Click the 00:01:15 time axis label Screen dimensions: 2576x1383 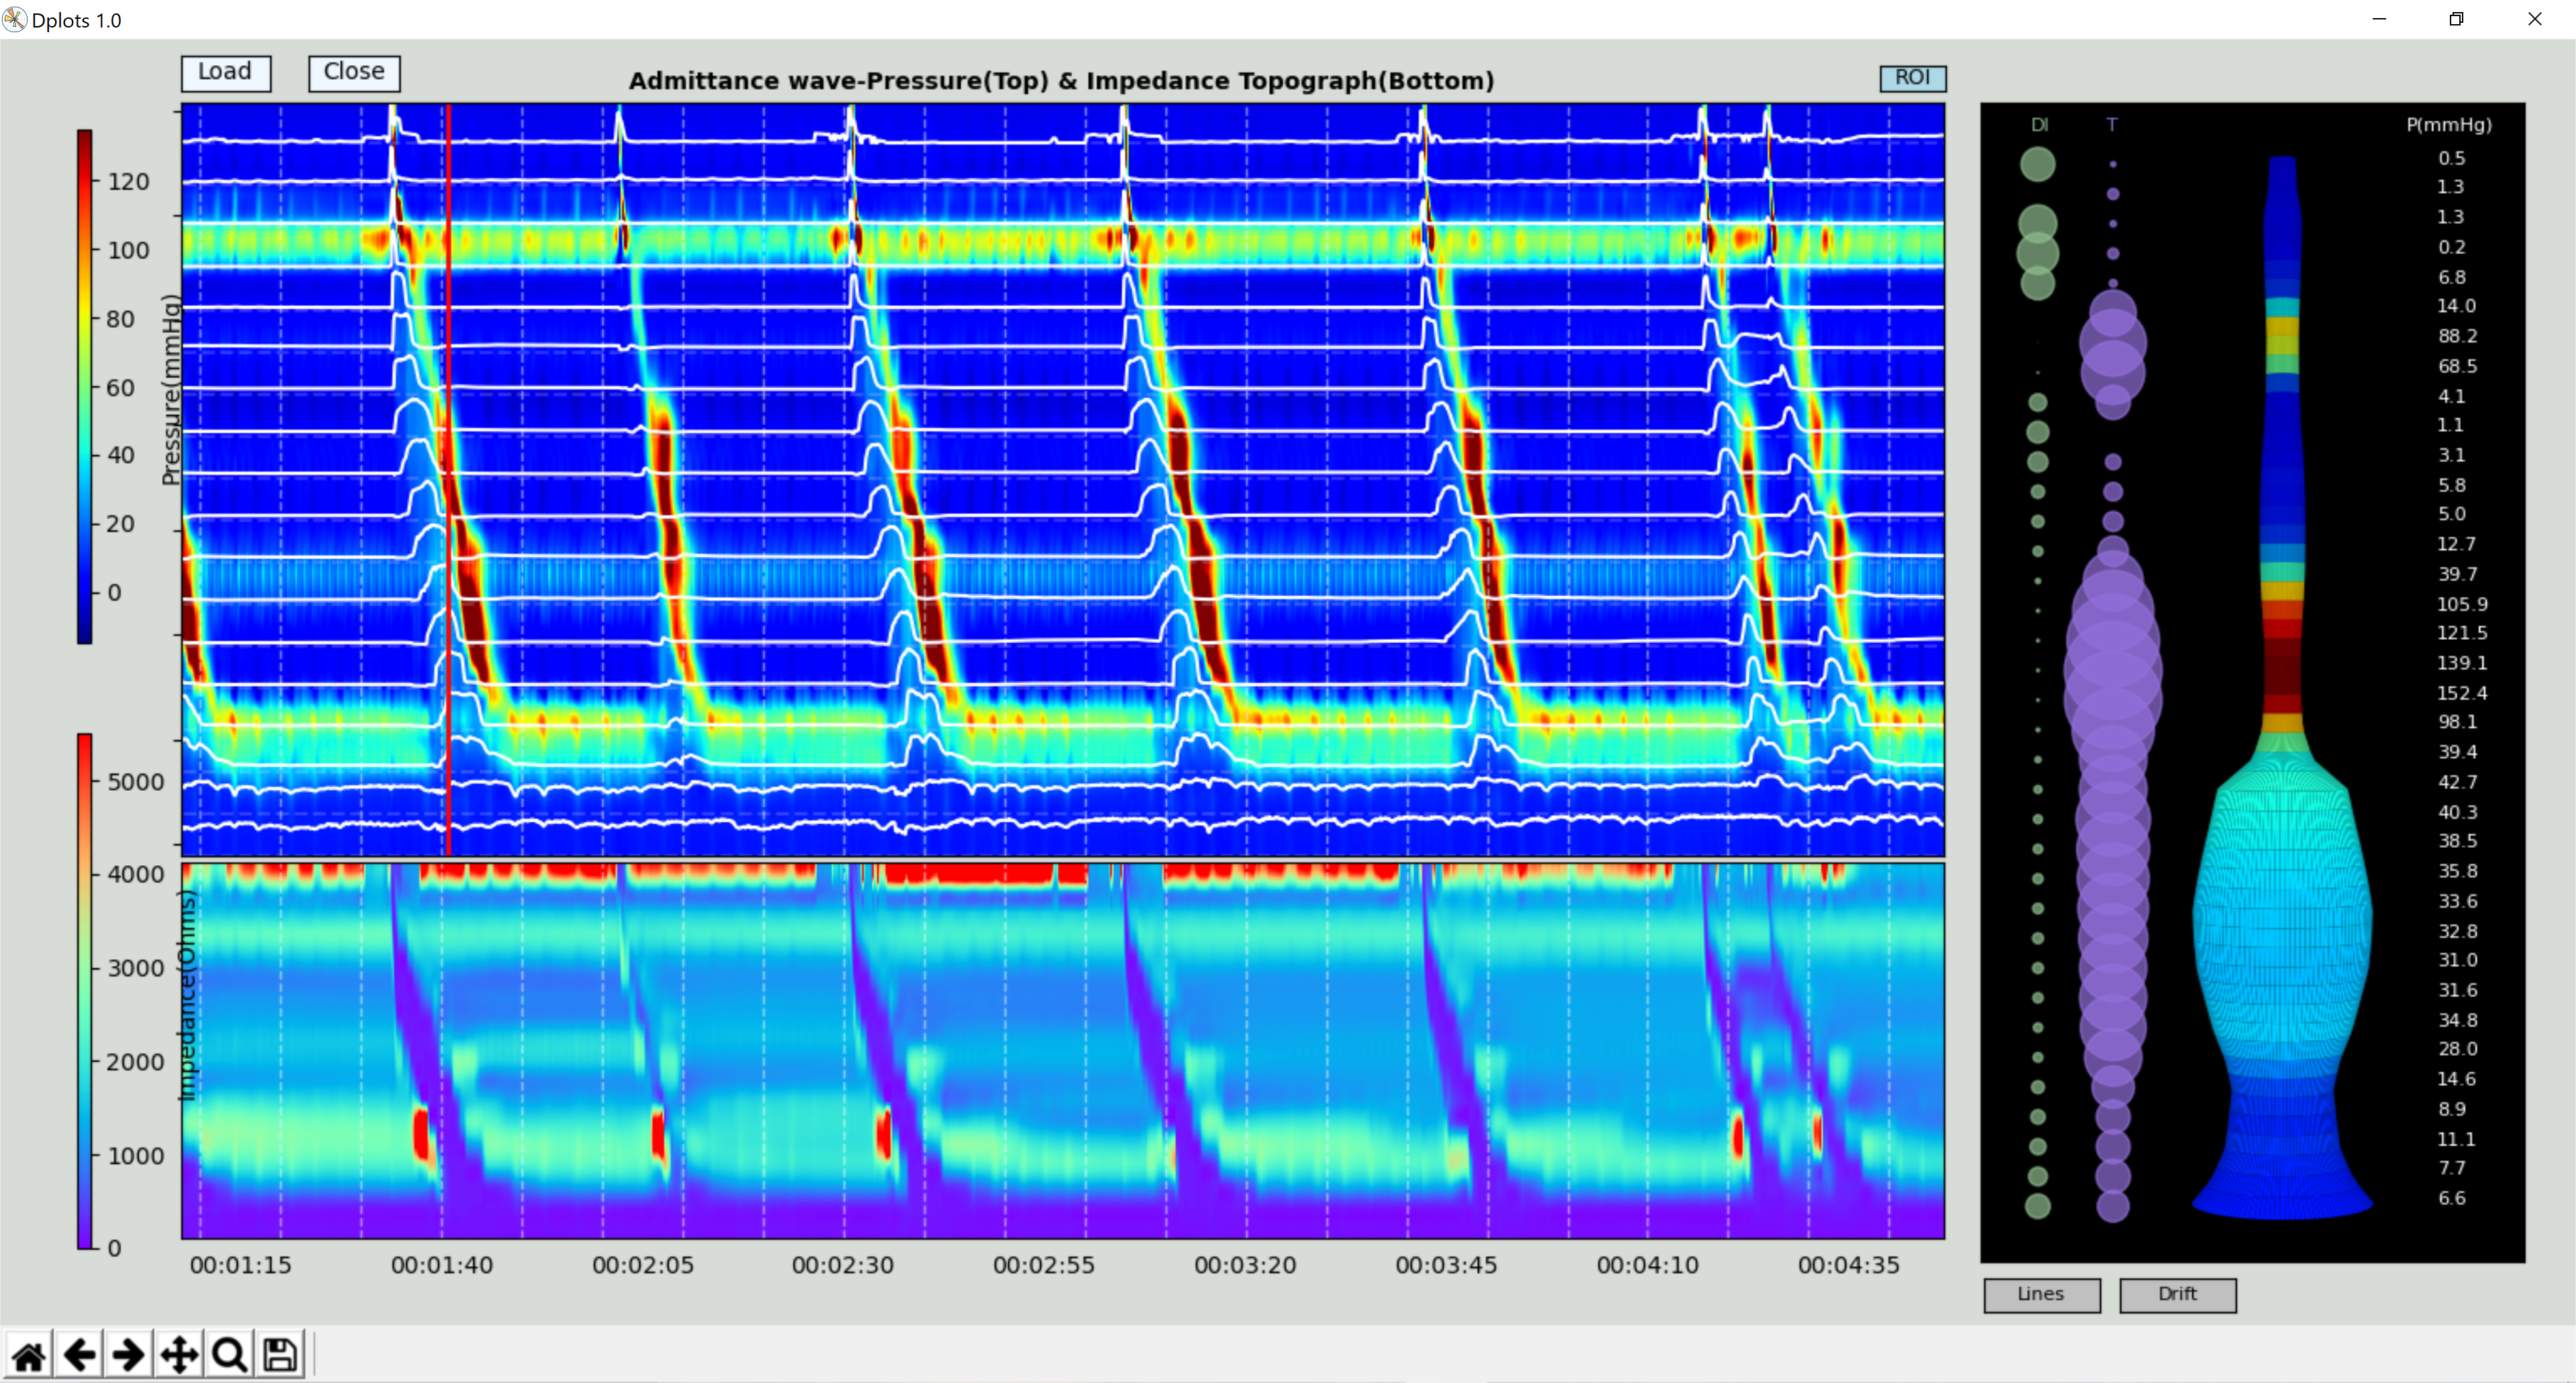(241, 1265)
